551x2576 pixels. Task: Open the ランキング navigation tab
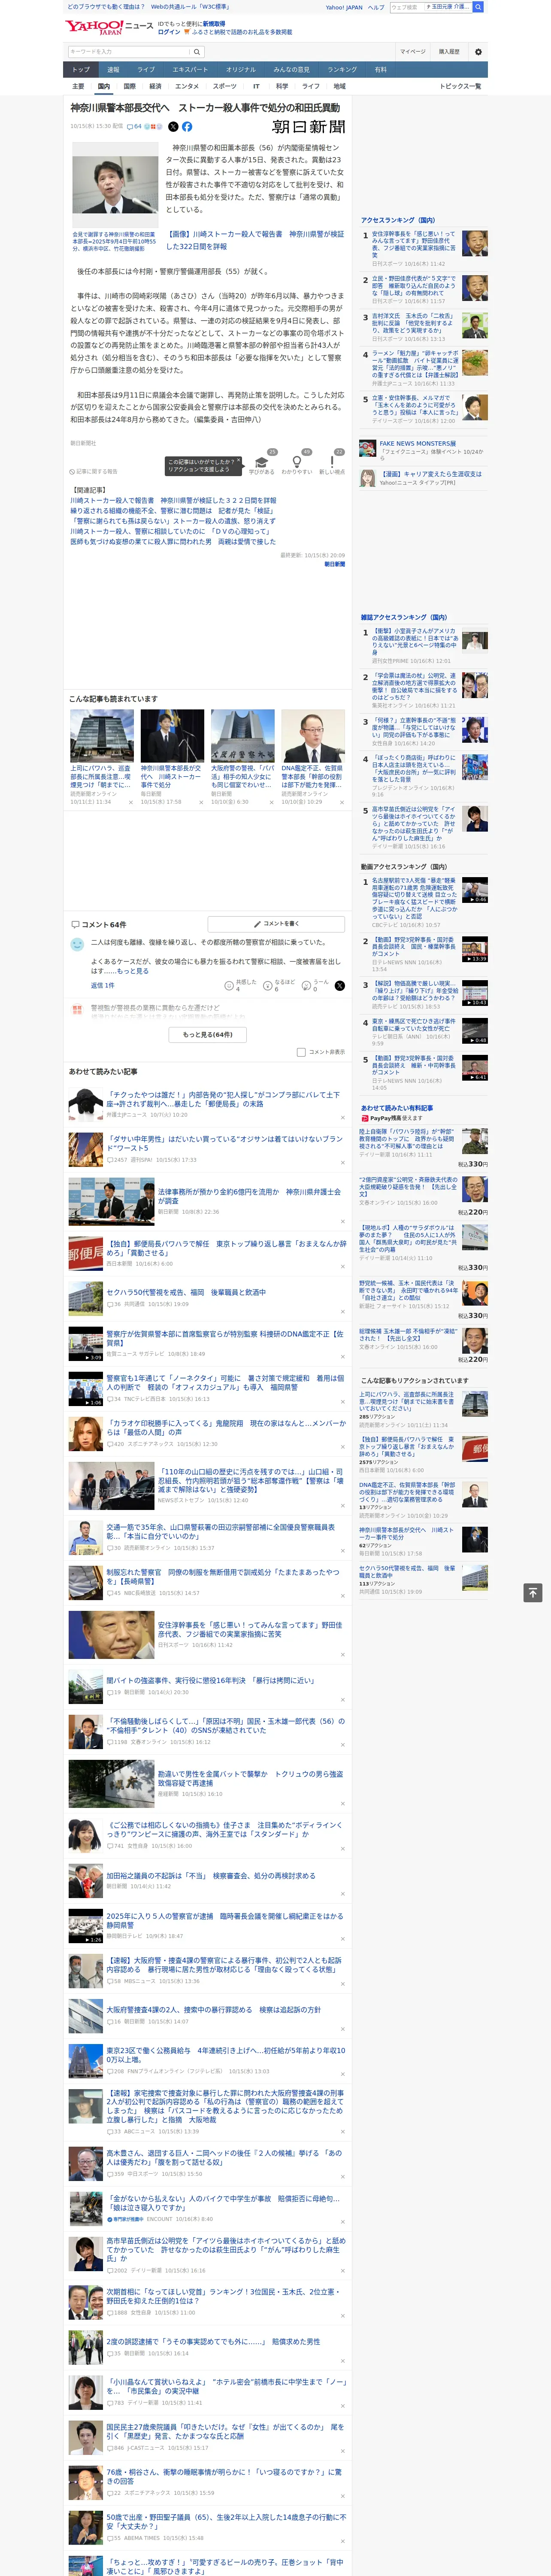pyautogui.click(x=342, y=70)
